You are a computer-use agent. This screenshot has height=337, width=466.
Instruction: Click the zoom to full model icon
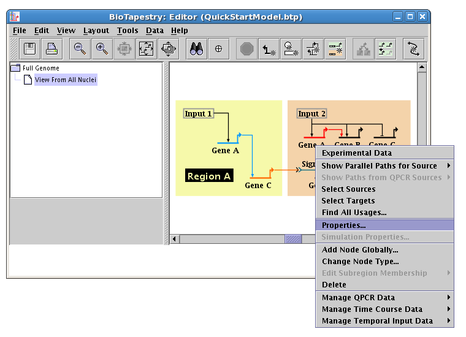[x=147, y=49]
